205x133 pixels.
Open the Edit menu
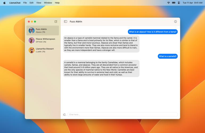31,3
